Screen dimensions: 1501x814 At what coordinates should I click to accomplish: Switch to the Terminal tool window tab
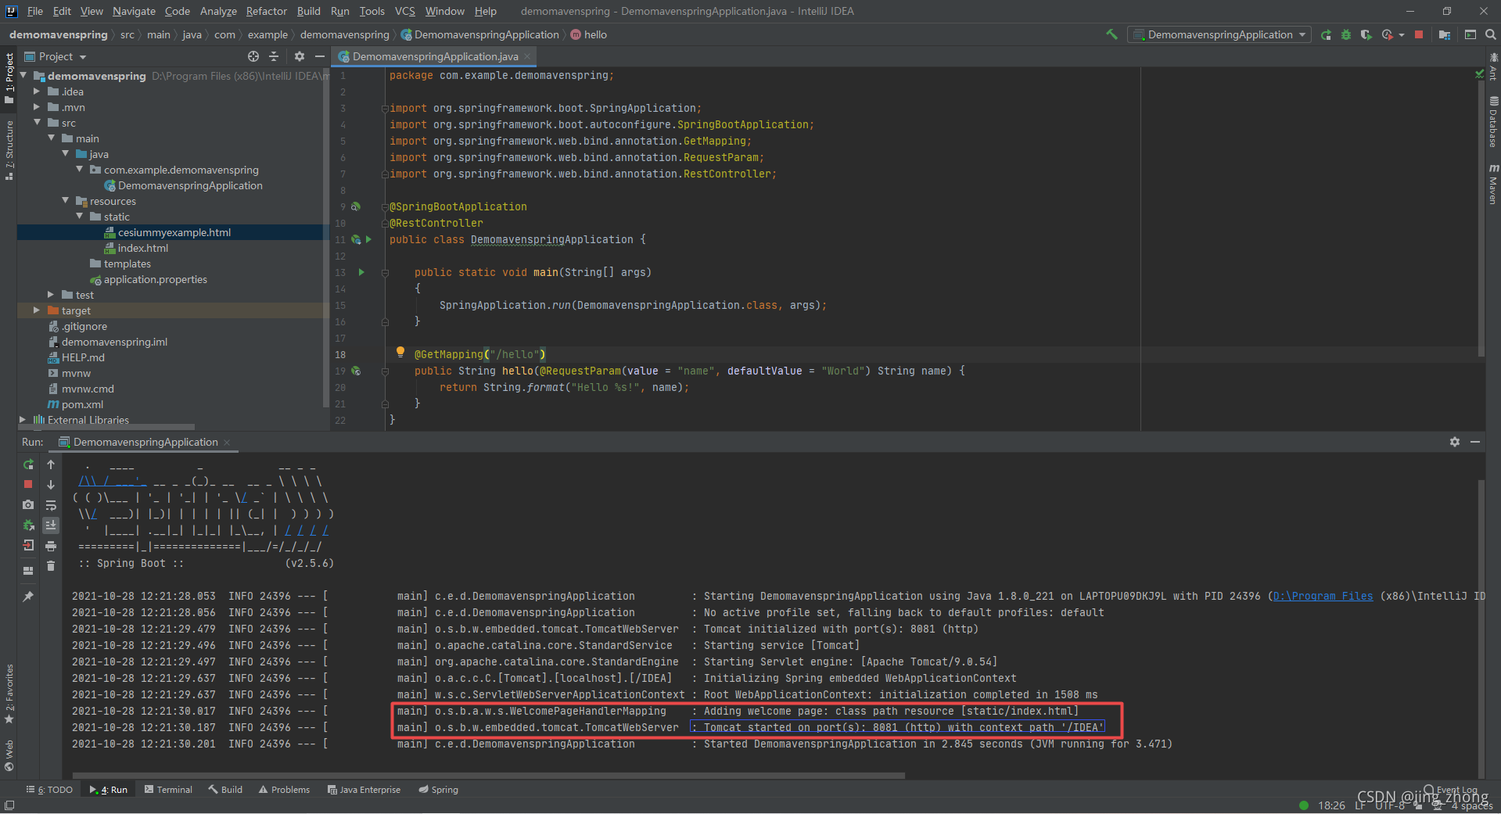(167, 790)
